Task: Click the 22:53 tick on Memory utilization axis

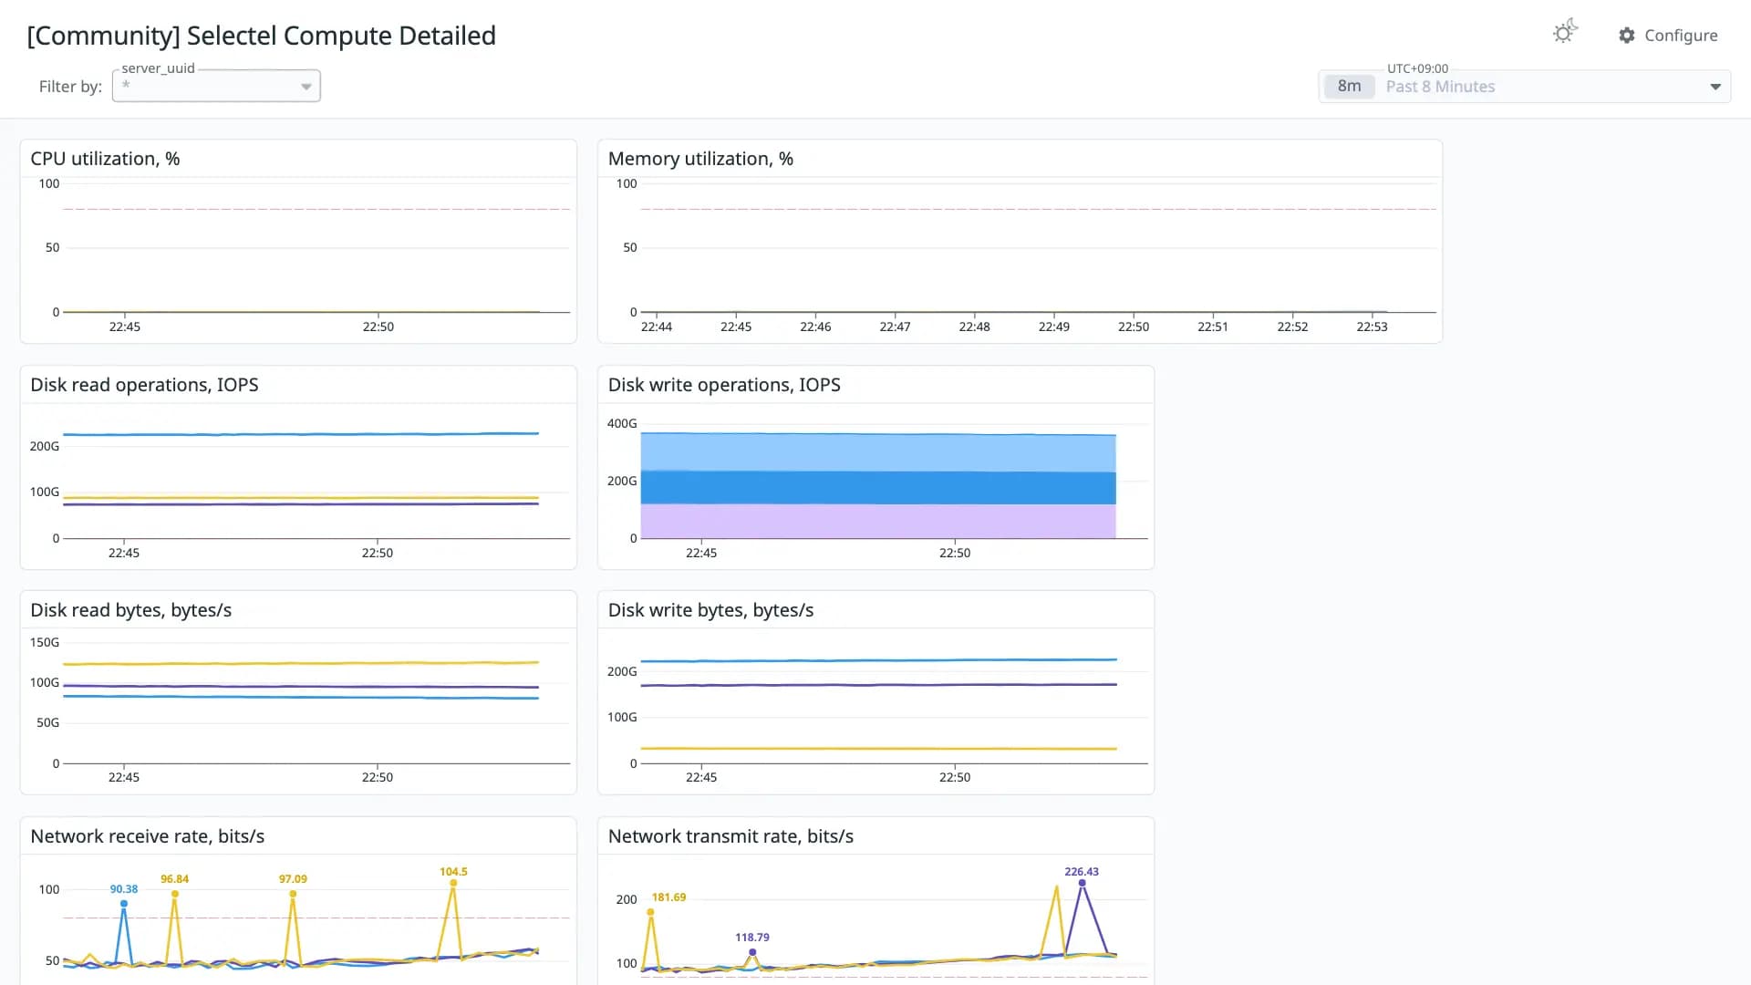Action: pos(1372,327)
